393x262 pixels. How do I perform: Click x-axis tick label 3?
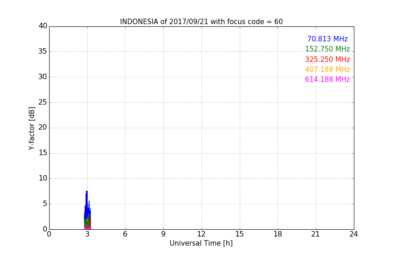[87, 234]
